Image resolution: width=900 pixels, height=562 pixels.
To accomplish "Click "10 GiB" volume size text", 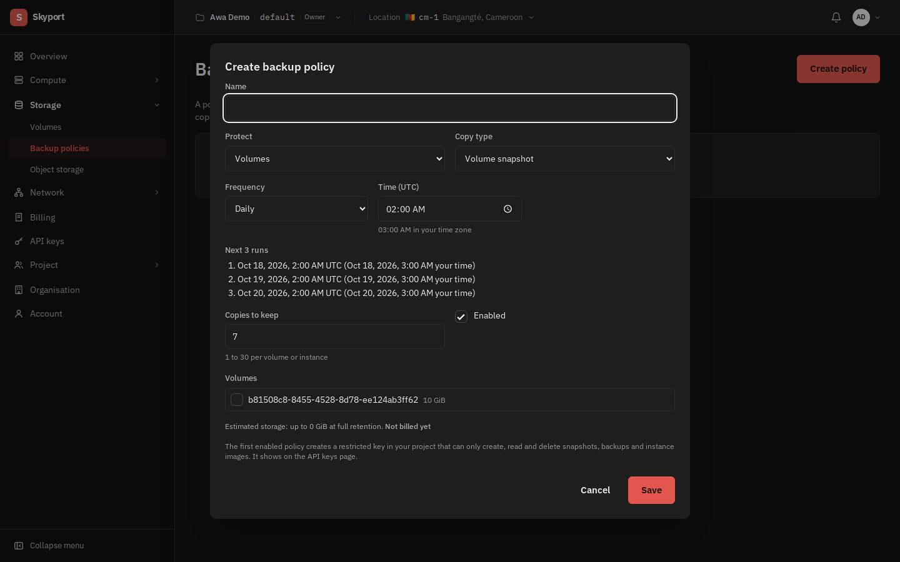I will 434,400.
